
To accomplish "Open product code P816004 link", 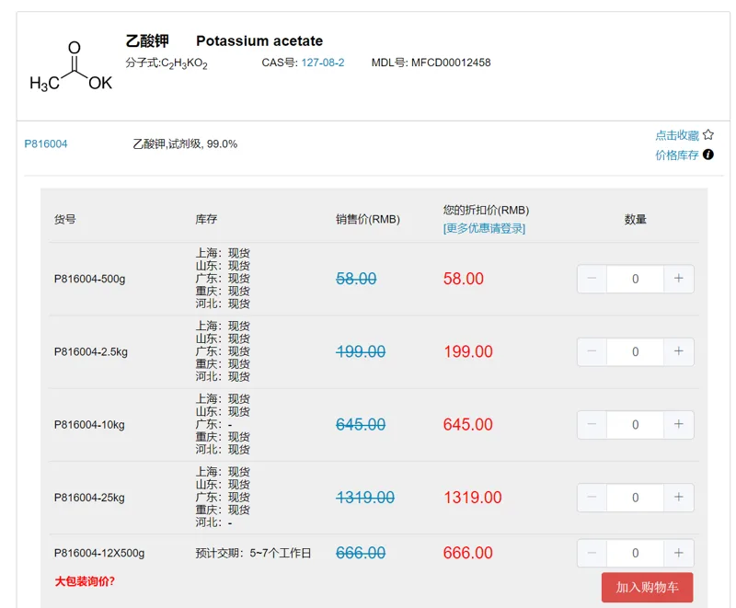I will (45, 144).
